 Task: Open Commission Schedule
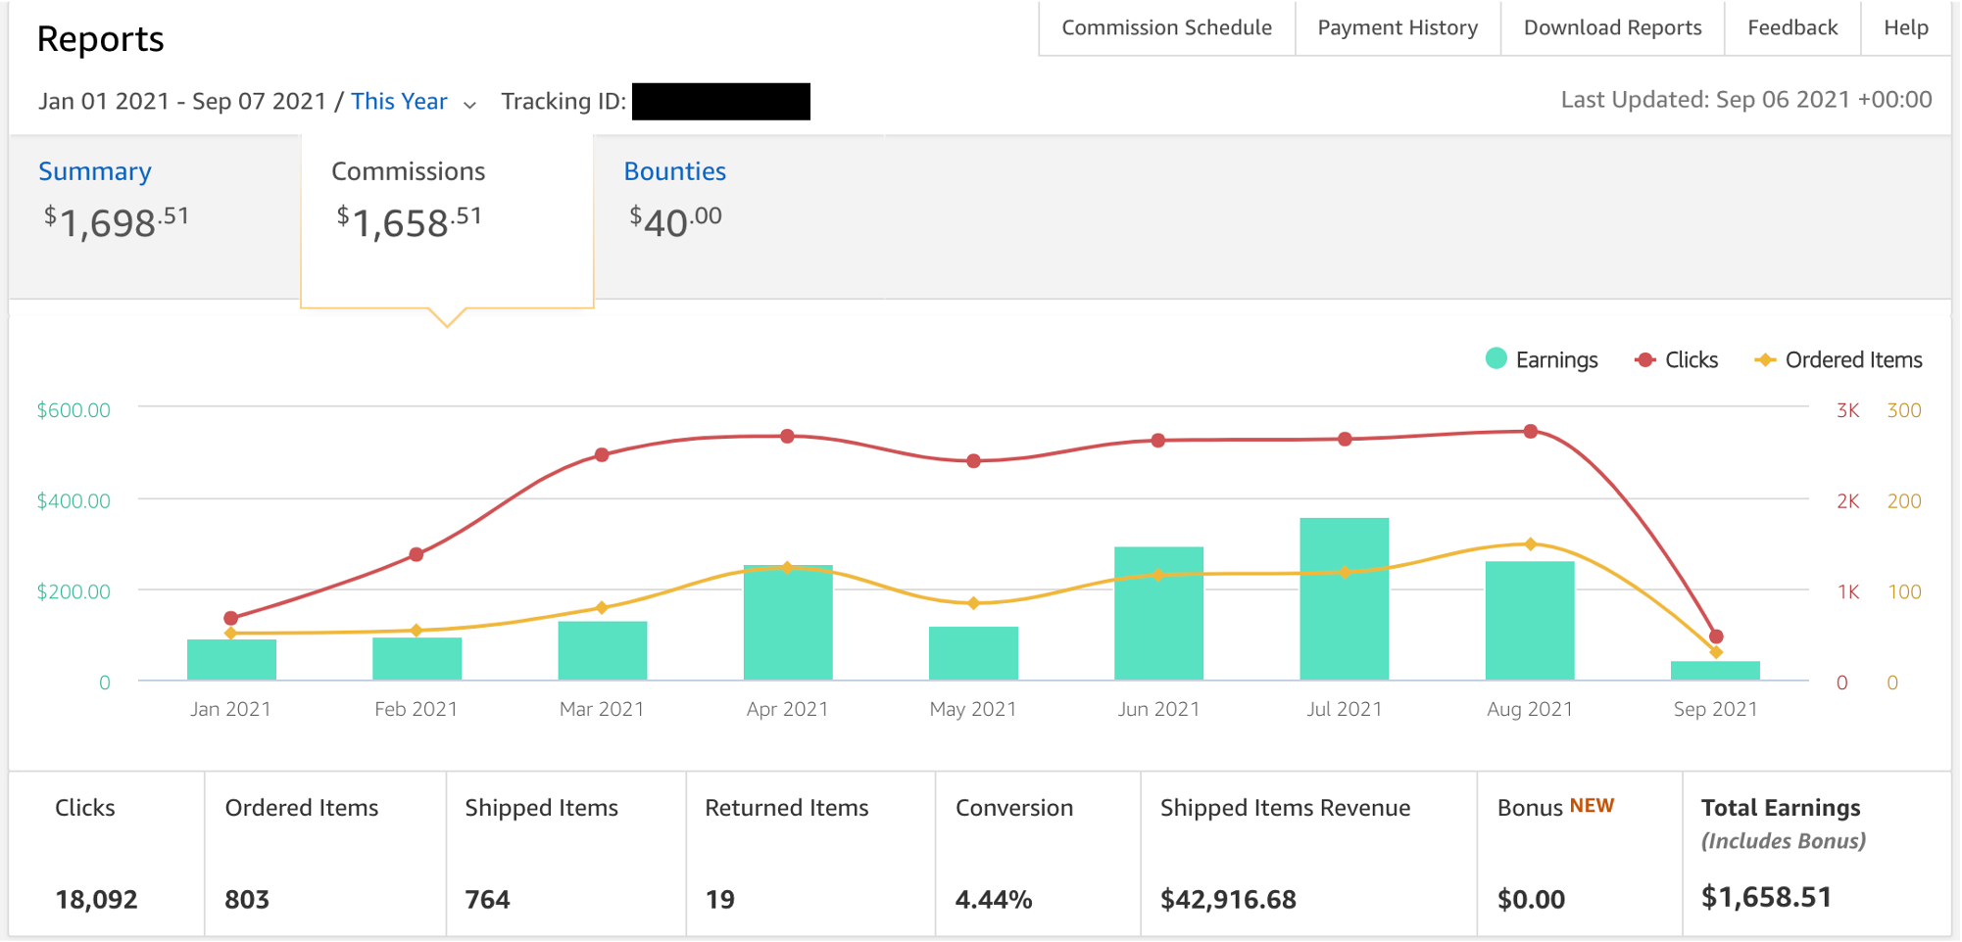(1165, 27)
